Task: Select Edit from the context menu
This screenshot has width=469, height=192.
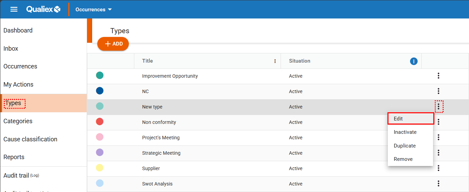Action: [x=410, y=119]
